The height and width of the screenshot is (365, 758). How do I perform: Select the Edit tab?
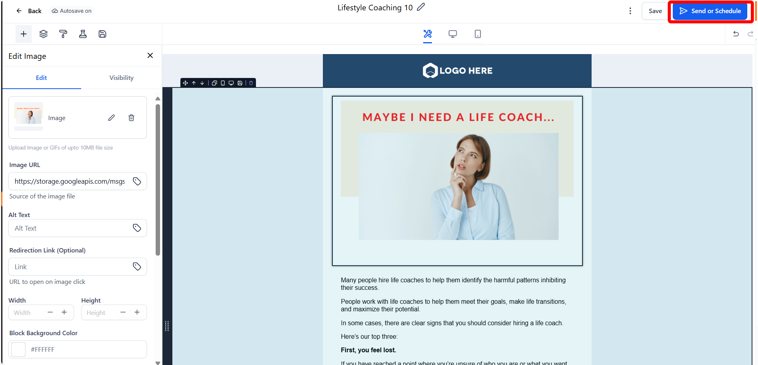tap(41, 78)
